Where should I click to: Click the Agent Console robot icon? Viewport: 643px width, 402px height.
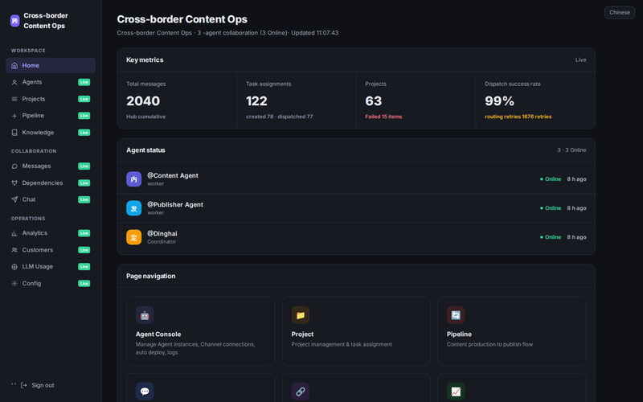click(x=145, y=315)
